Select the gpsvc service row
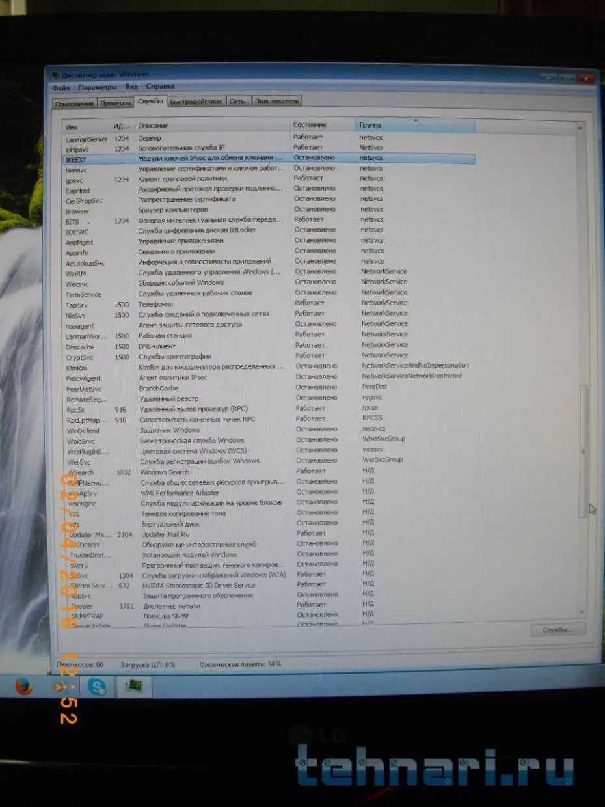This screenshot has height=807, width=605. point(269,179)
